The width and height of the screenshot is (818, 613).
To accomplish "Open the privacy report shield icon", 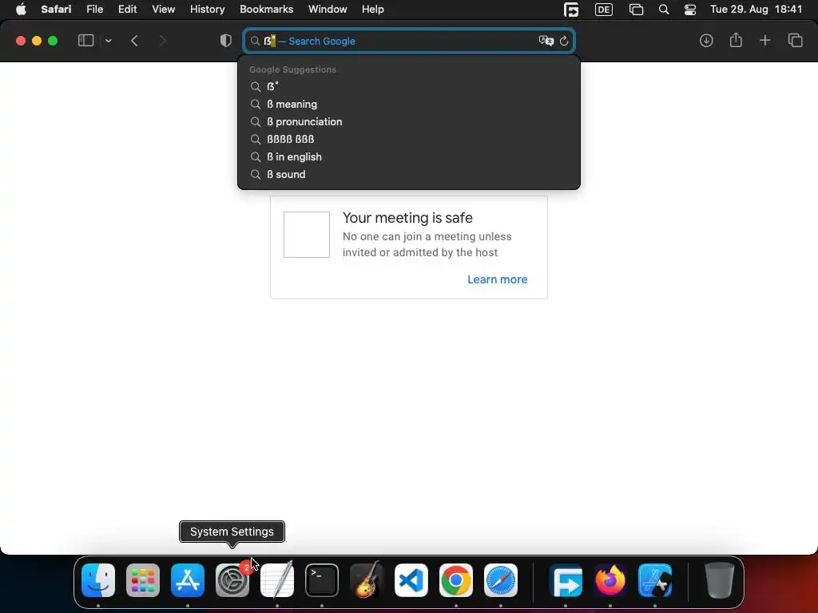I will click(225, 41).
